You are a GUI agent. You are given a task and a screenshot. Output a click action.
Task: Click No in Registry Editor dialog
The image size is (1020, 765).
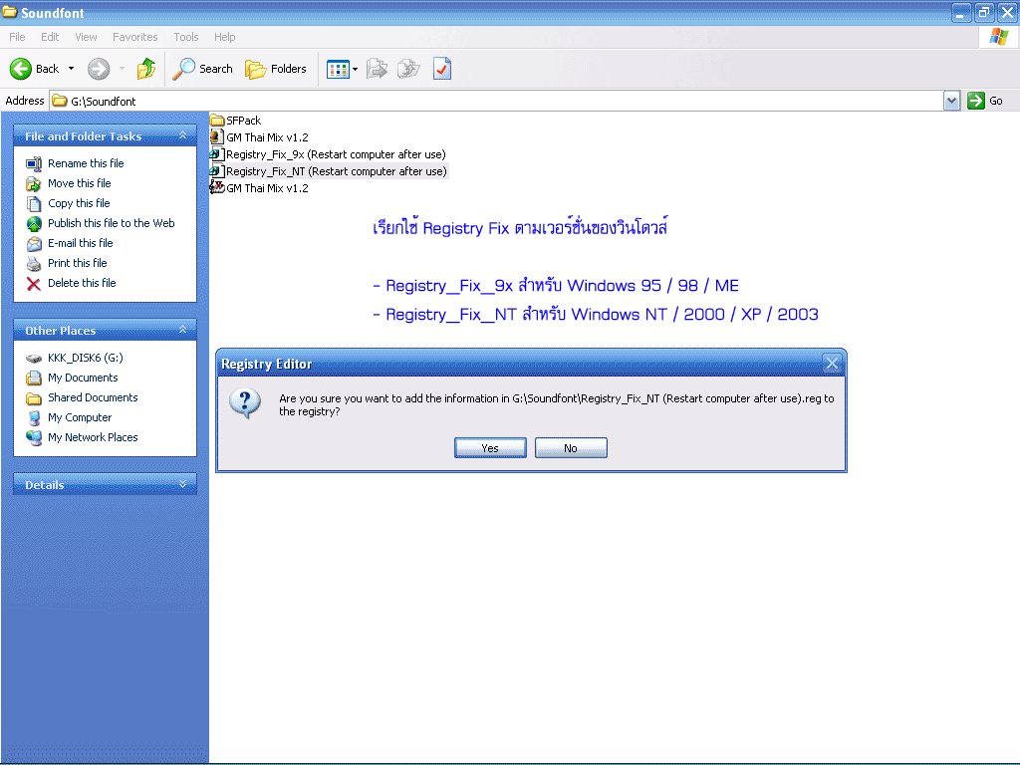click(x=571, y=448)
